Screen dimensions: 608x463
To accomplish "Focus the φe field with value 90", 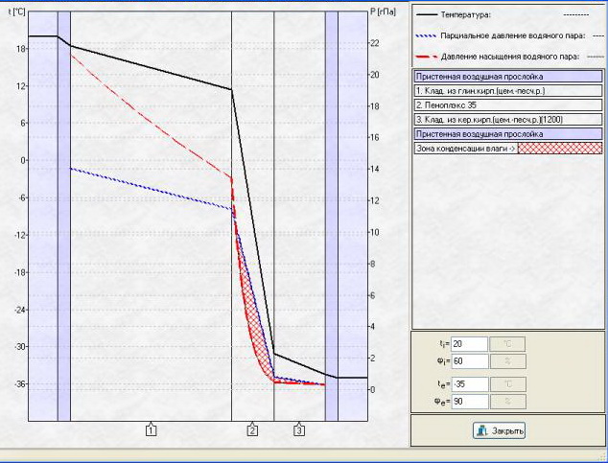I will point(469,402).
